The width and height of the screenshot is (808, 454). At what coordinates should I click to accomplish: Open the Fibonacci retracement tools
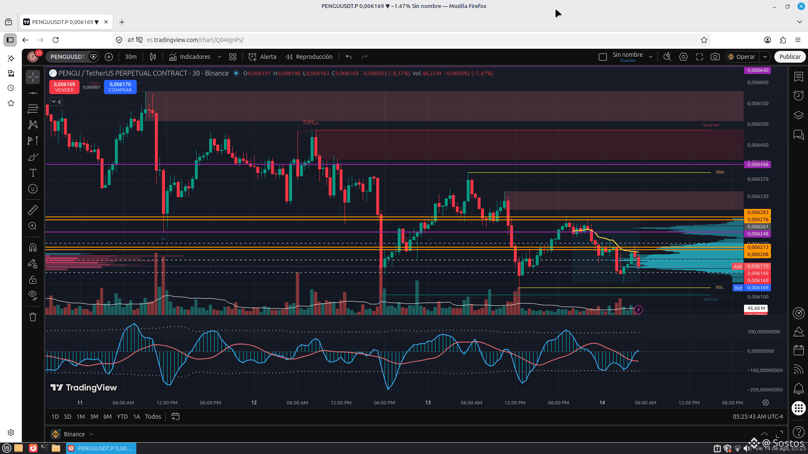(33, 109)
